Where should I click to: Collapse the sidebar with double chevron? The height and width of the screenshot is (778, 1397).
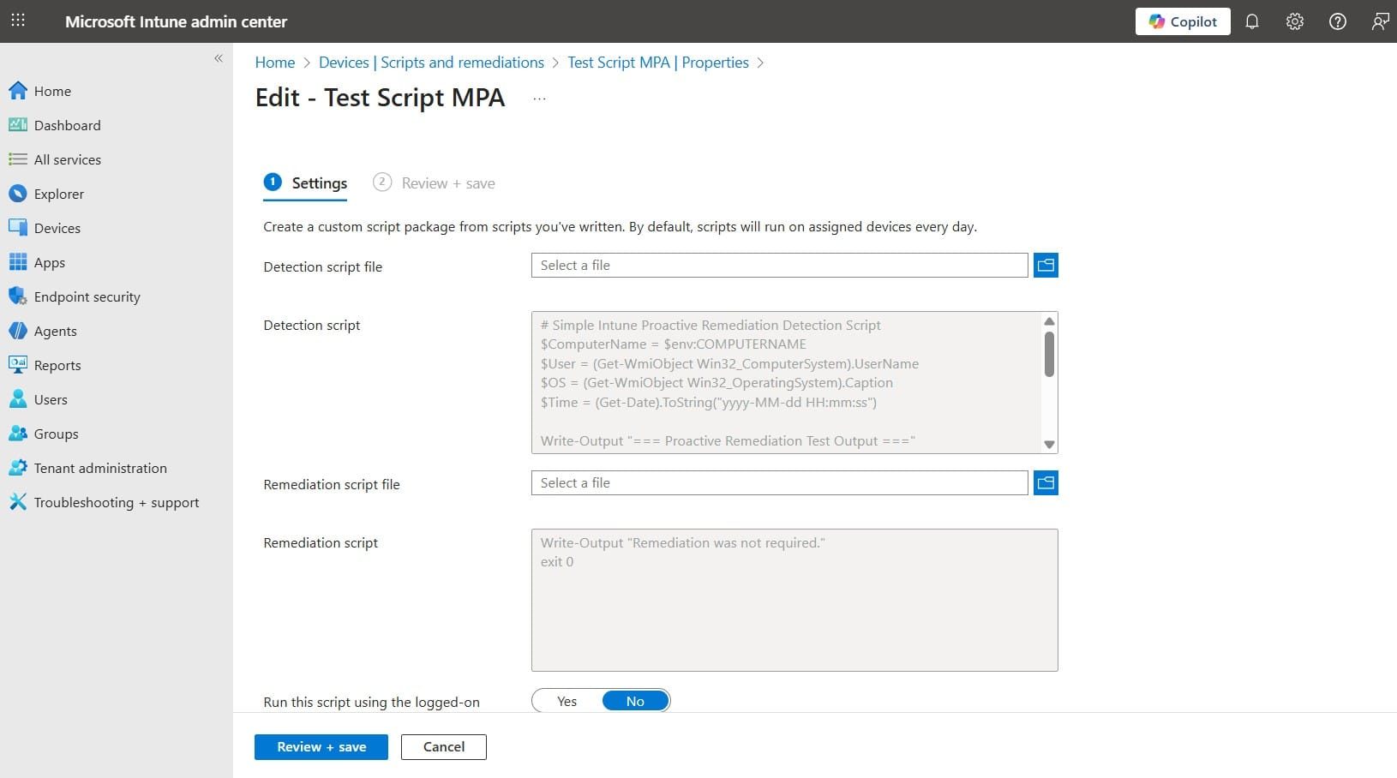(x=219, y=58)
